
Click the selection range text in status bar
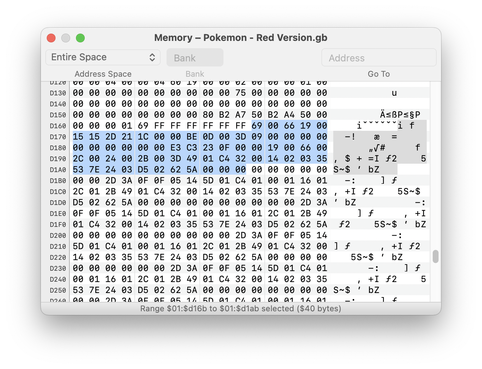point(241,308)
